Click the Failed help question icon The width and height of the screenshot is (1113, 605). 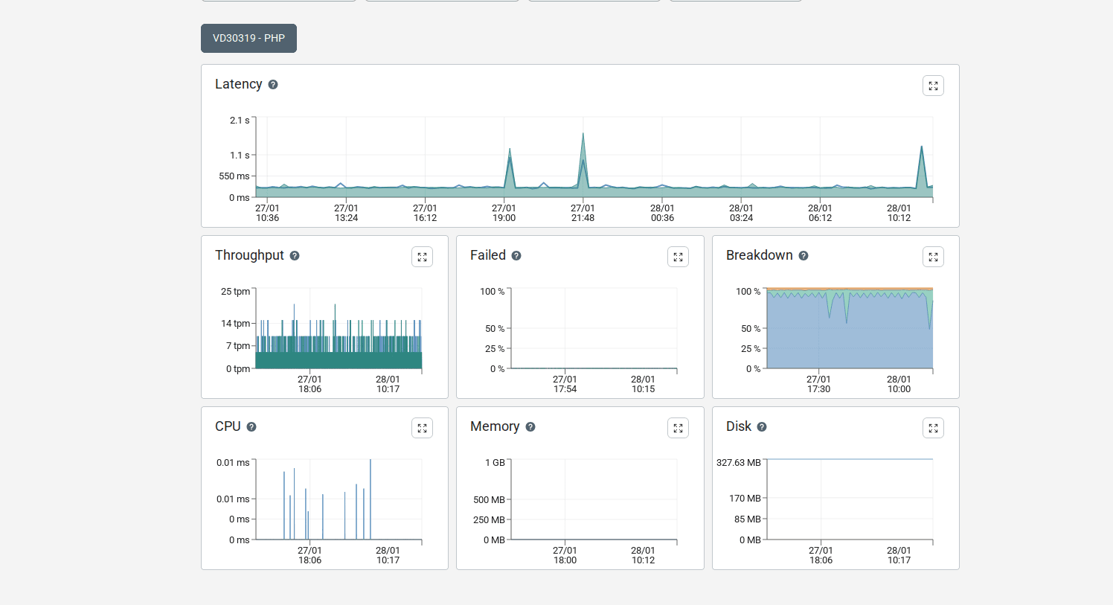[516, 256]
